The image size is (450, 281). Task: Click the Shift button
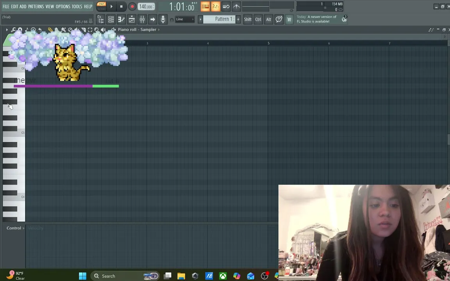pyautogui.click(x=248, y=19)
